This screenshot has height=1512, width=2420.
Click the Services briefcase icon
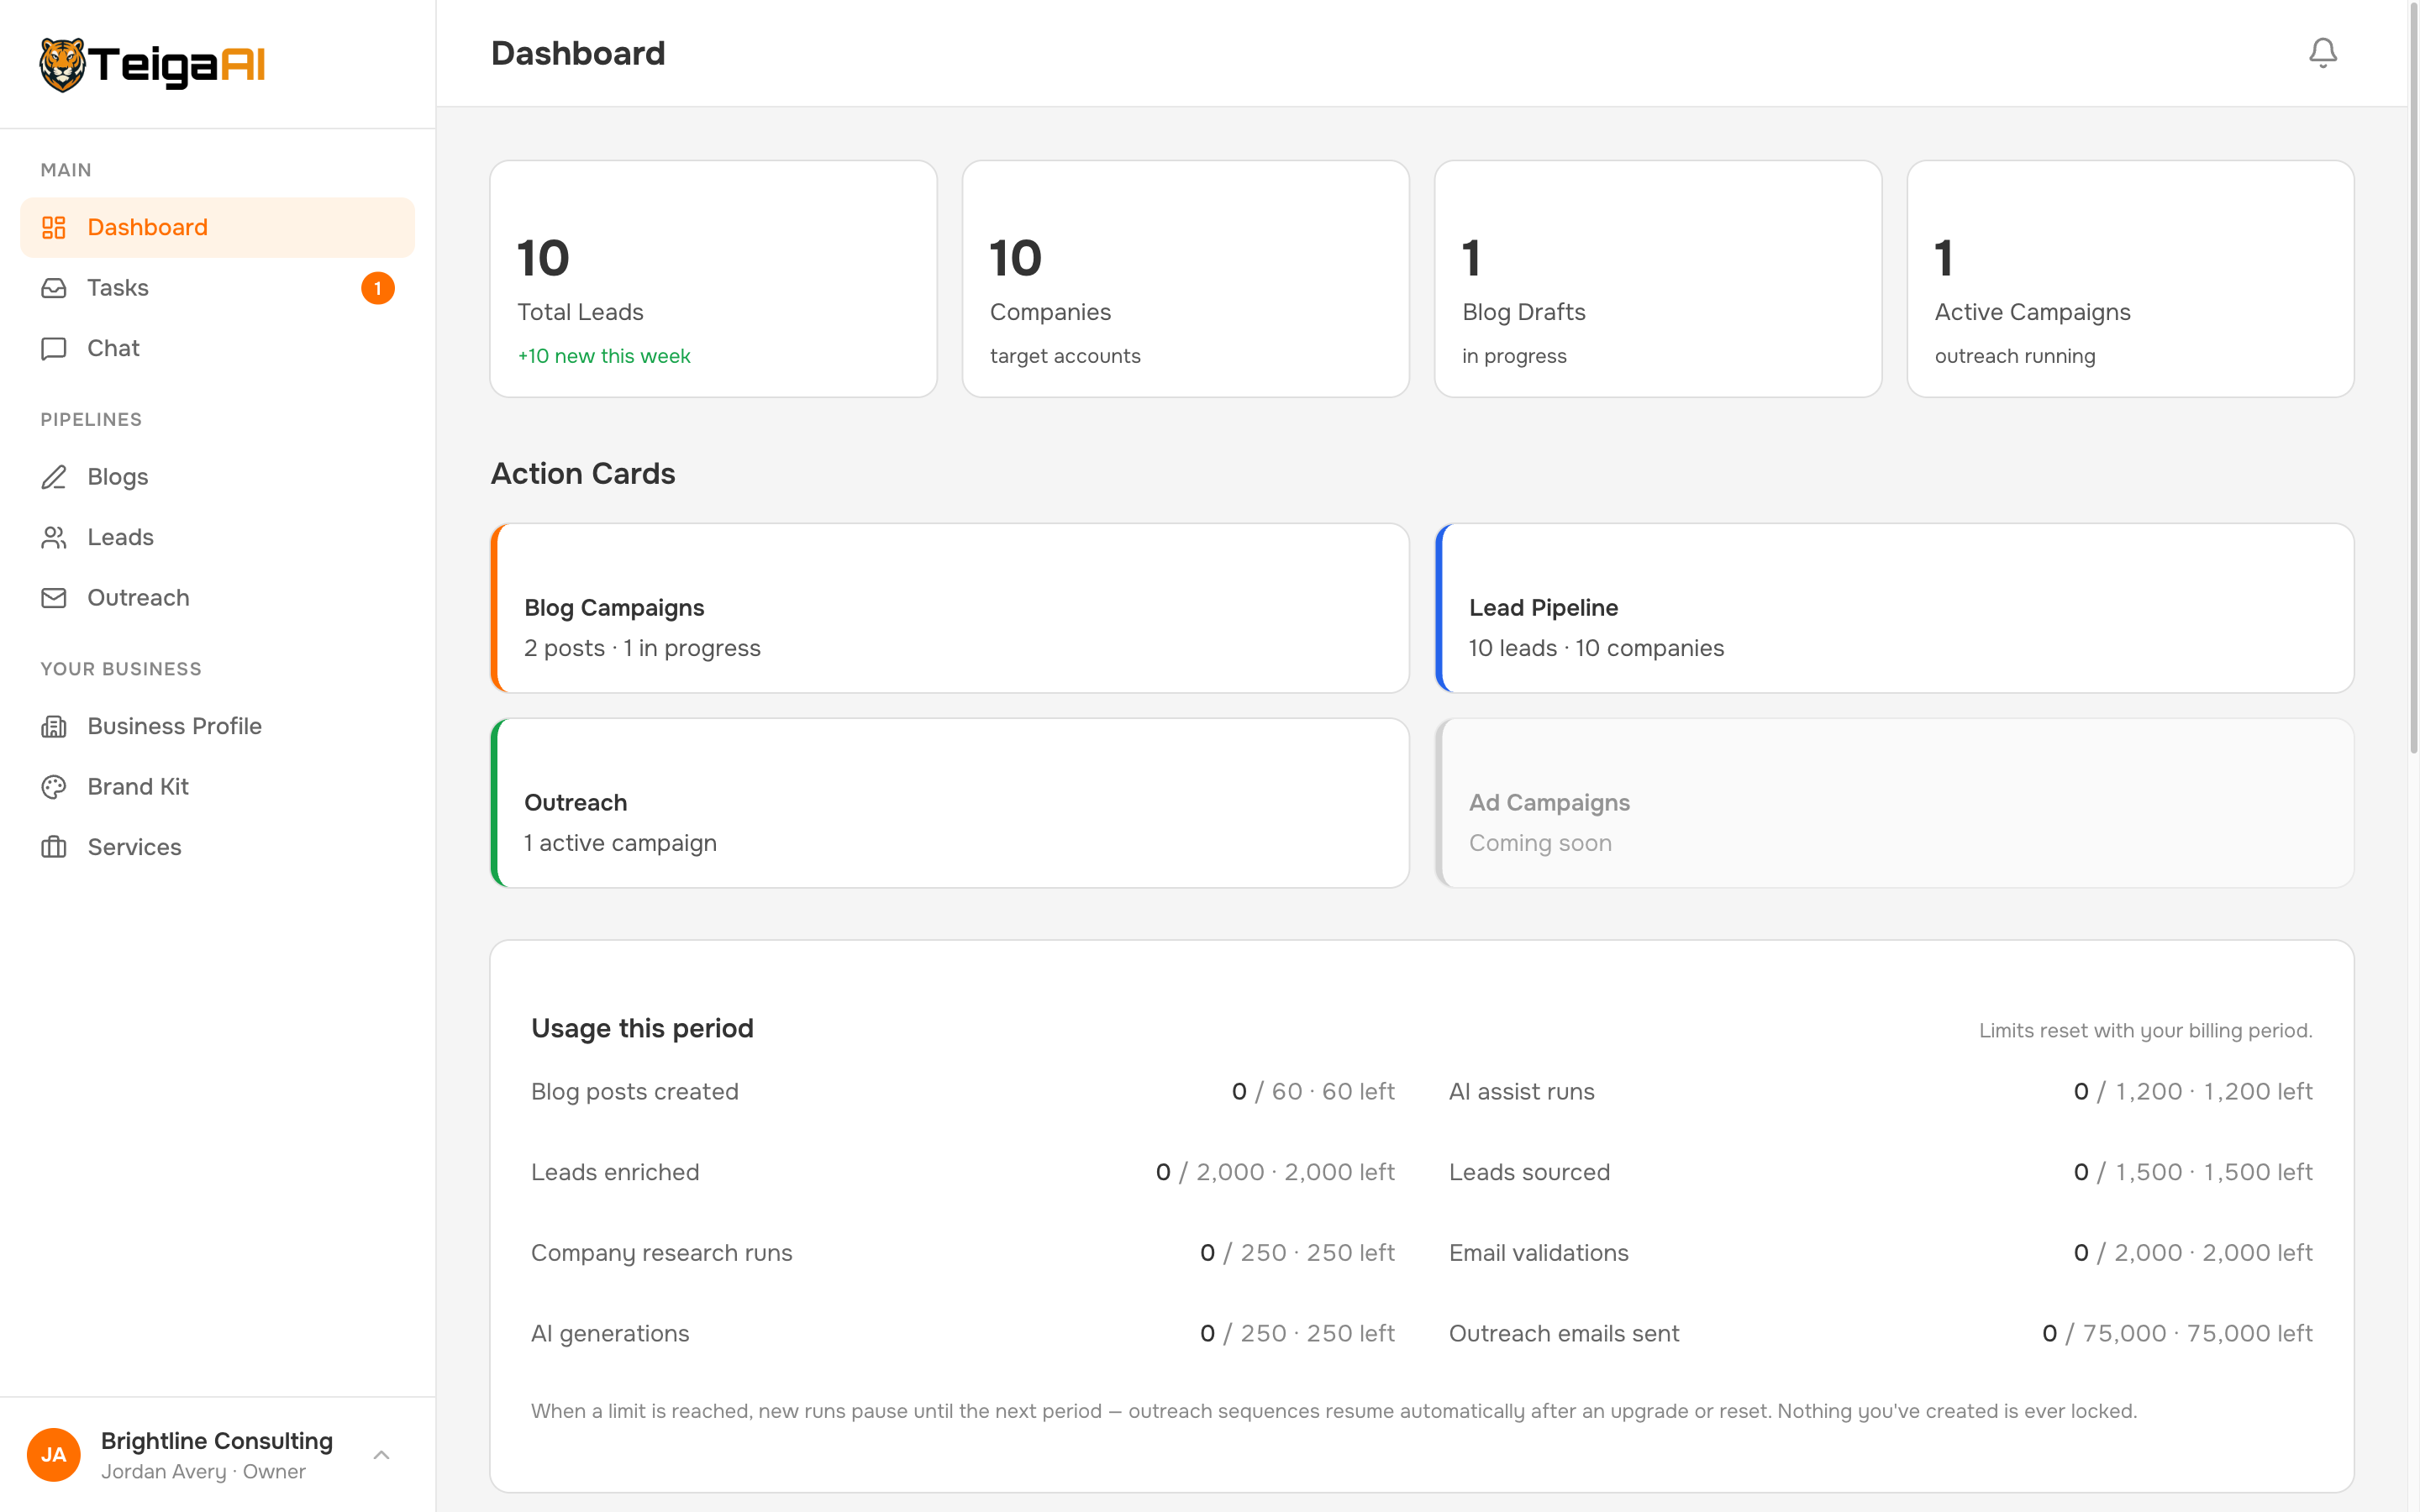click(x=54, y=847)
